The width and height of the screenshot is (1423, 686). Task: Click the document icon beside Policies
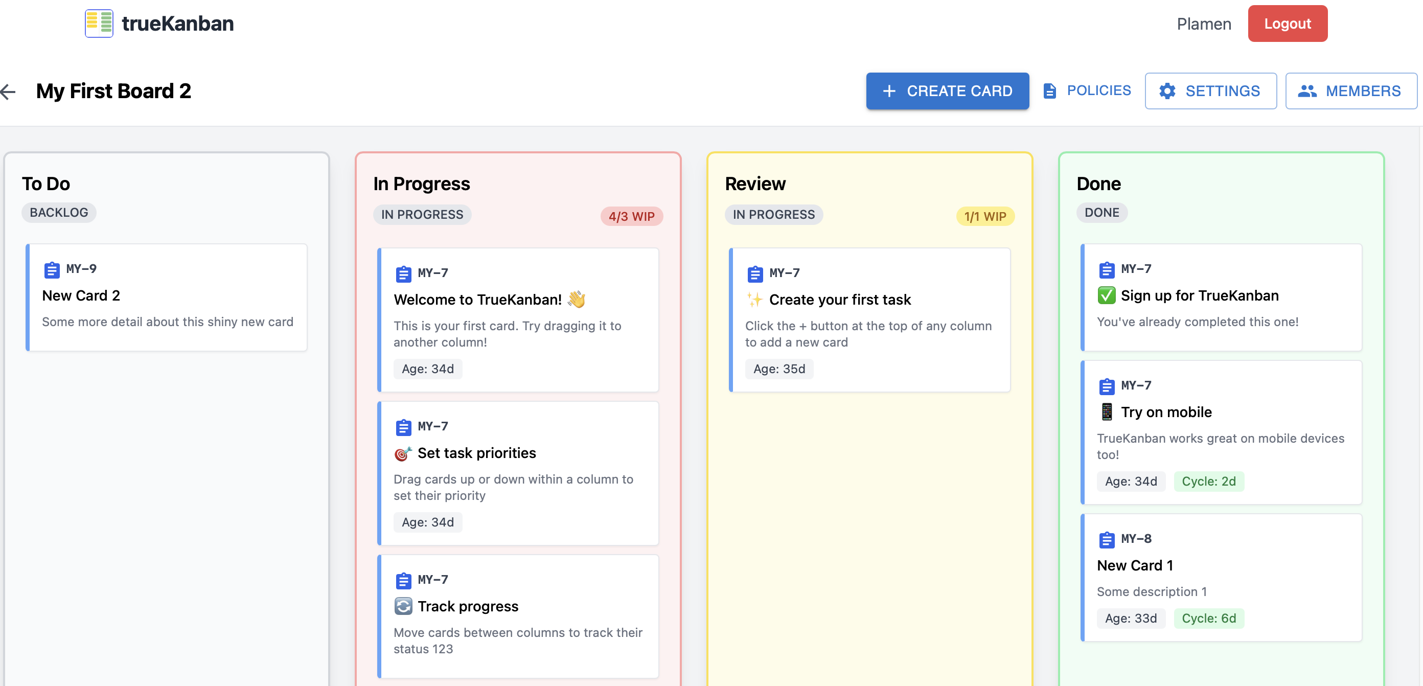1049,91
